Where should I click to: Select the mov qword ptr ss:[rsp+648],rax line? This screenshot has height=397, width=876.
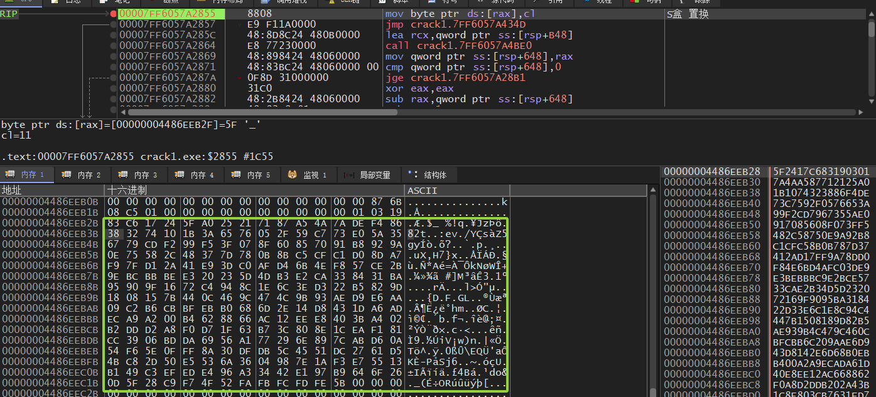[479, 56]
